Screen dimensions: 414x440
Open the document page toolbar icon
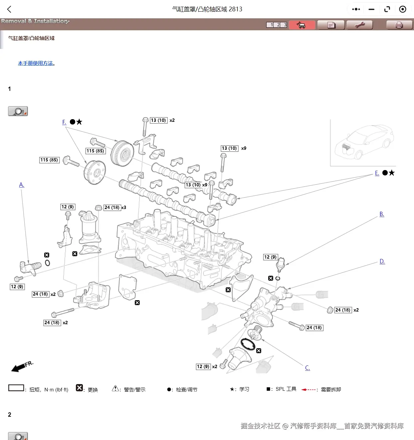point(330,25)
